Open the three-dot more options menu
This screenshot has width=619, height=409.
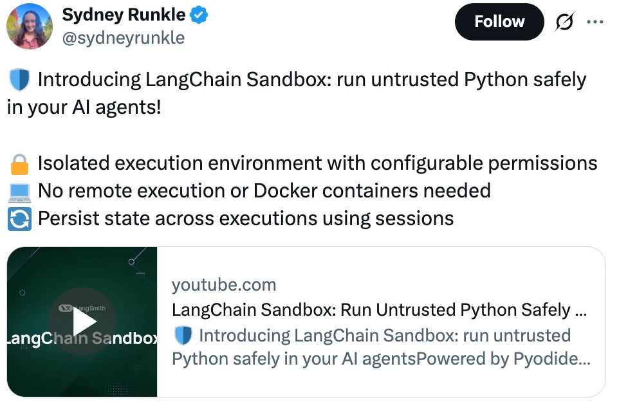[595, 22]
